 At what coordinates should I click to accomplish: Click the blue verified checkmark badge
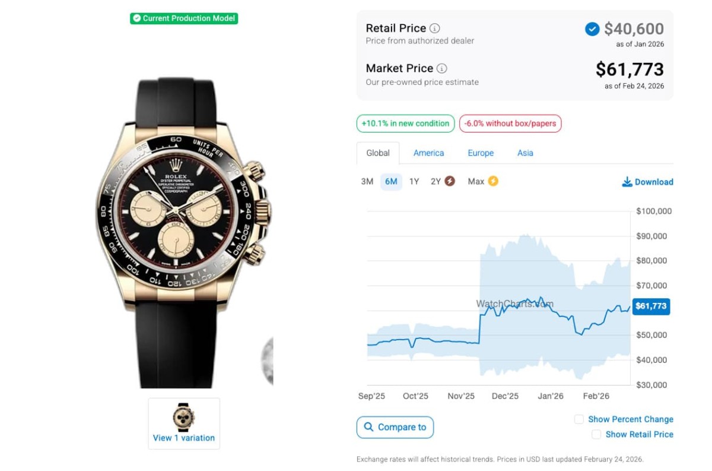(x=592, y=29)
